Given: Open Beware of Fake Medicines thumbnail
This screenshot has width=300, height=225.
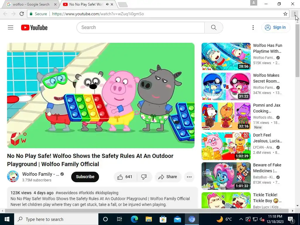Looking at the screenshot, I should pyautogui.click(x=226, y=176).
